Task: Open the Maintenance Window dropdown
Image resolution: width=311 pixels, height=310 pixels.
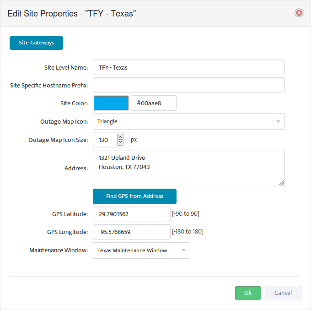Action: 142,250
